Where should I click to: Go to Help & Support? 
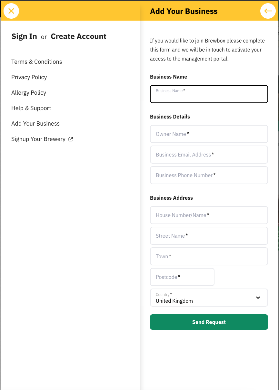31,108
